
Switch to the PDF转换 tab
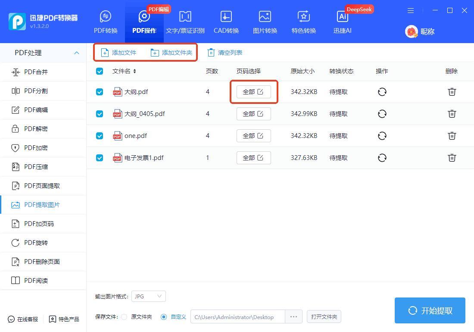pos(106,22)
